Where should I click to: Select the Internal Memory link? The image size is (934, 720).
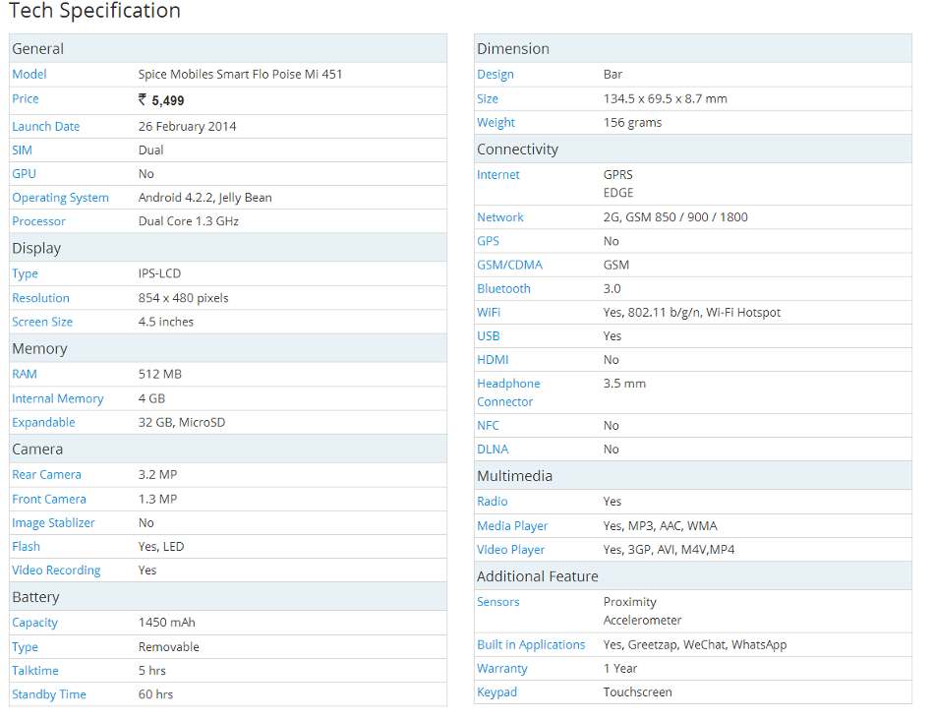coord(58,398)
